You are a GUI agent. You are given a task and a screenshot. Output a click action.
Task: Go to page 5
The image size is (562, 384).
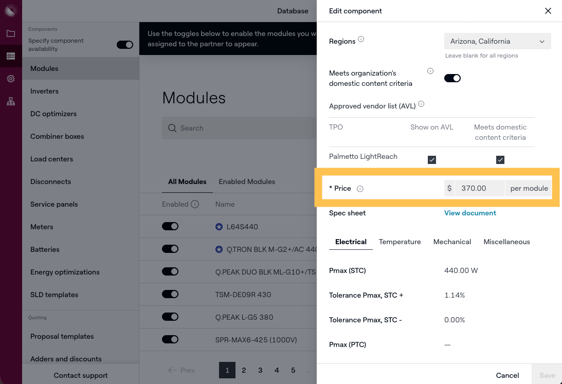[x=293, y=370]
